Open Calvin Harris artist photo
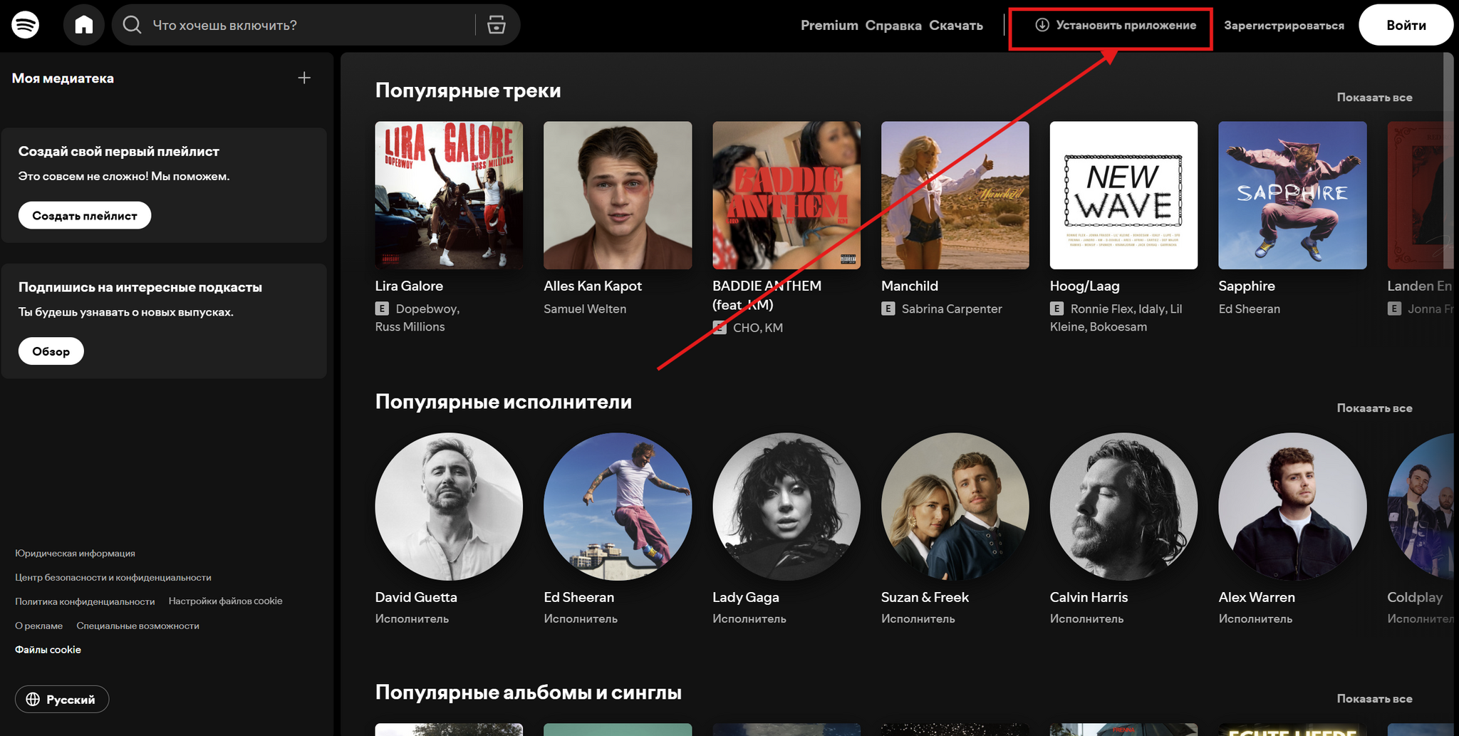Image resolution: width=1459 pixels, height=736 pixels. click(x=1123, y=507)
